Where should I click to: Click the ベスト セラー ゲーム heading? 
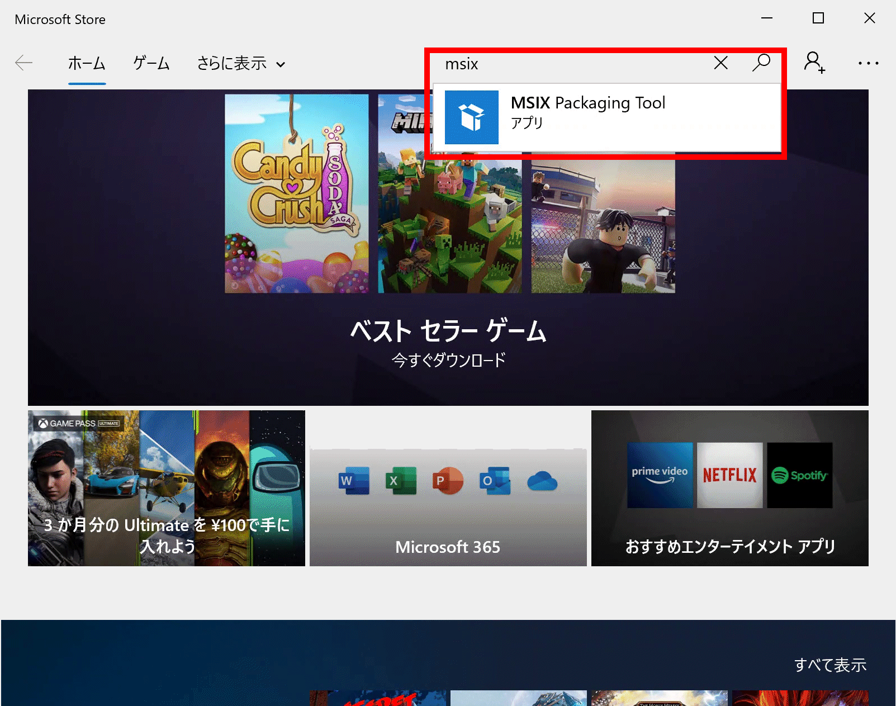point(448,330)
